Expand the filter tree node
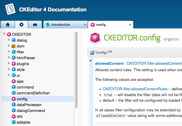The height and width of the screenshot is (126, 182). pyautogui.click(x=9, y=52)
